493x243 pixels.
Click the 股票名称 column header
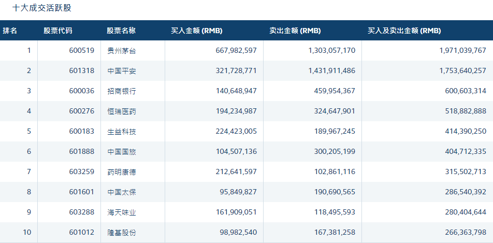[x=121, y=31]
